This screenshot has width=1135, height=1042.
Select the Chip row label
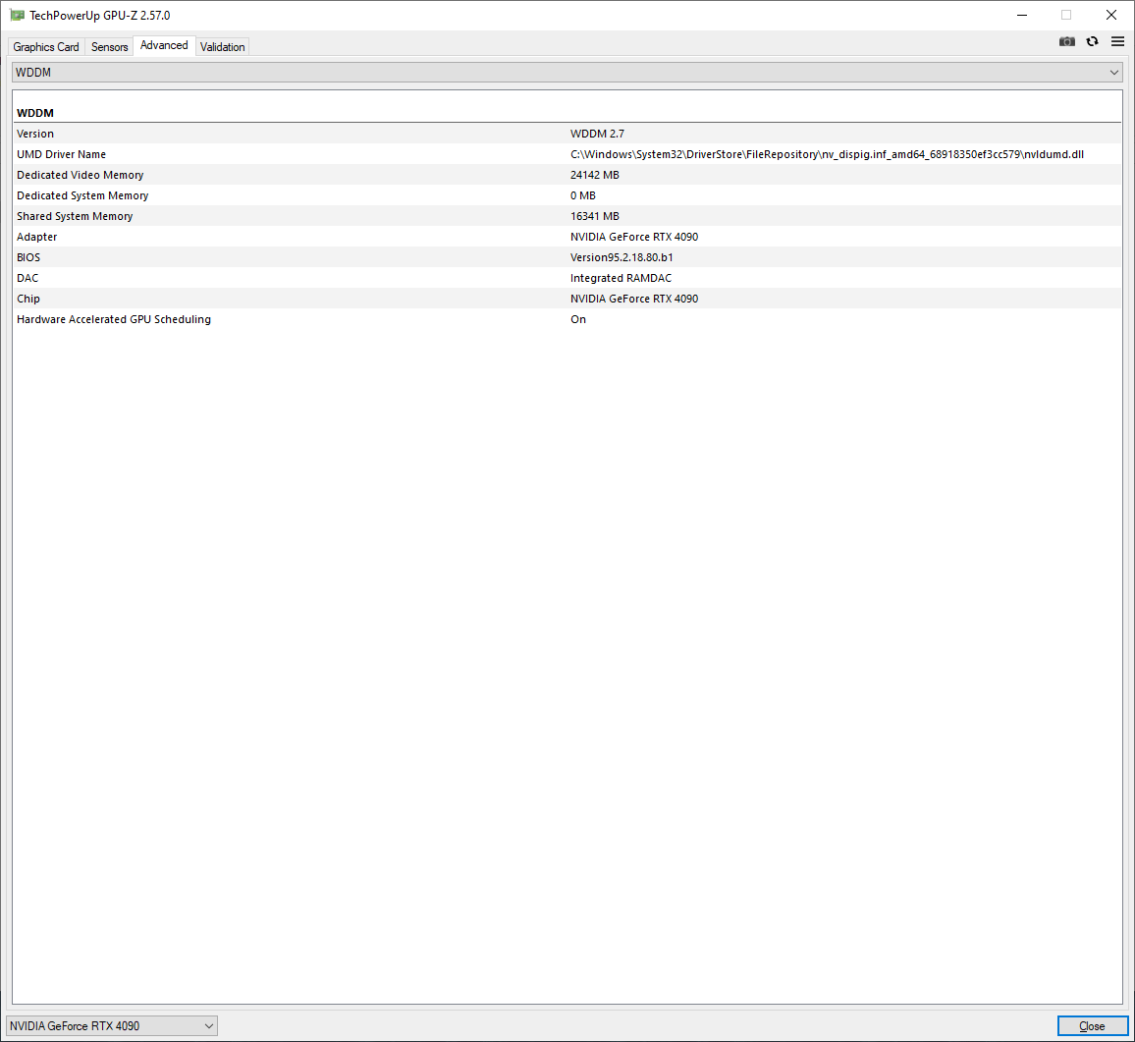point(28,300)
